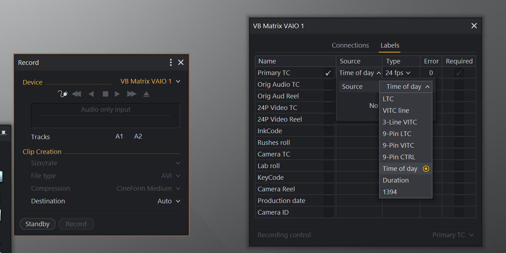Enable the Orig Aud Reel checkbox

(x=328, y=96)
